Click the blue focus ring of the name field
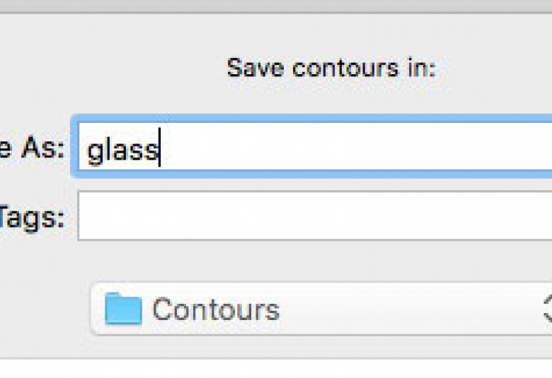 point(310,119)
